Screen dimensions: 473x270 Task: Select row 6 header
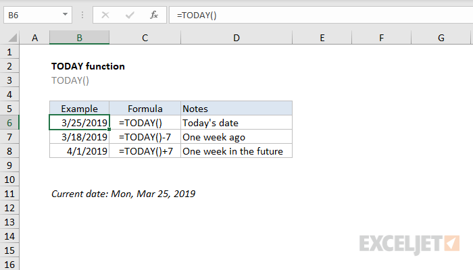(x=11, y=122)
